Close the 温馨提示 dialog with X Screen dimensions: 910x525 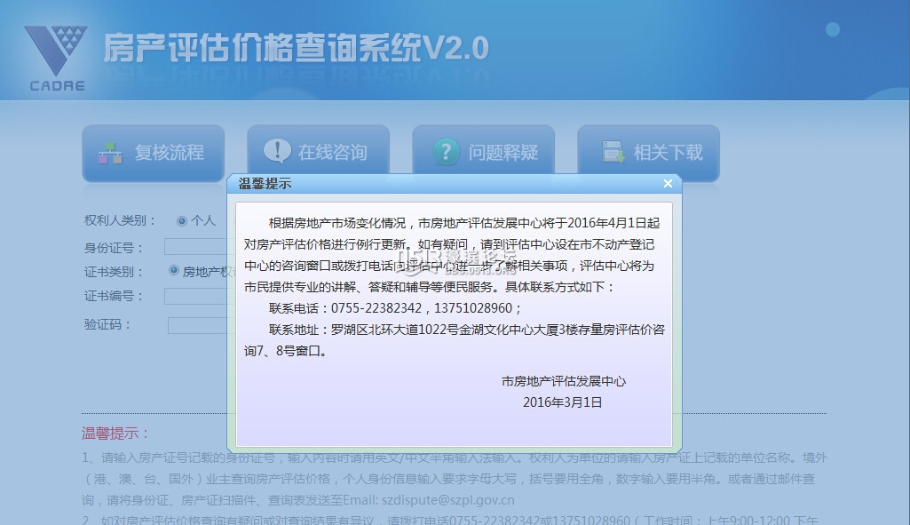668,184
